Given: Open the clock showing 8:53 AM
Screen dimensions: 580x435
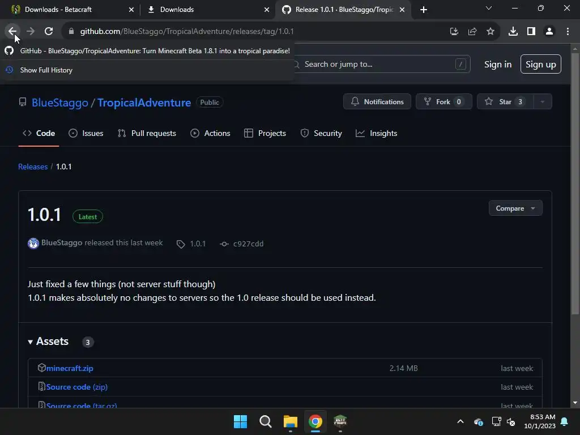Looking at the screenshot, I should pos(540,421).
